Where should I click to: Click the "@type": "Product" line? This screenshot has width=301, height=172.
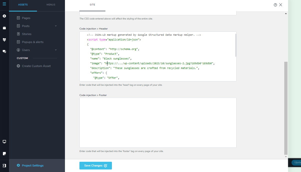tap(105, 54)
